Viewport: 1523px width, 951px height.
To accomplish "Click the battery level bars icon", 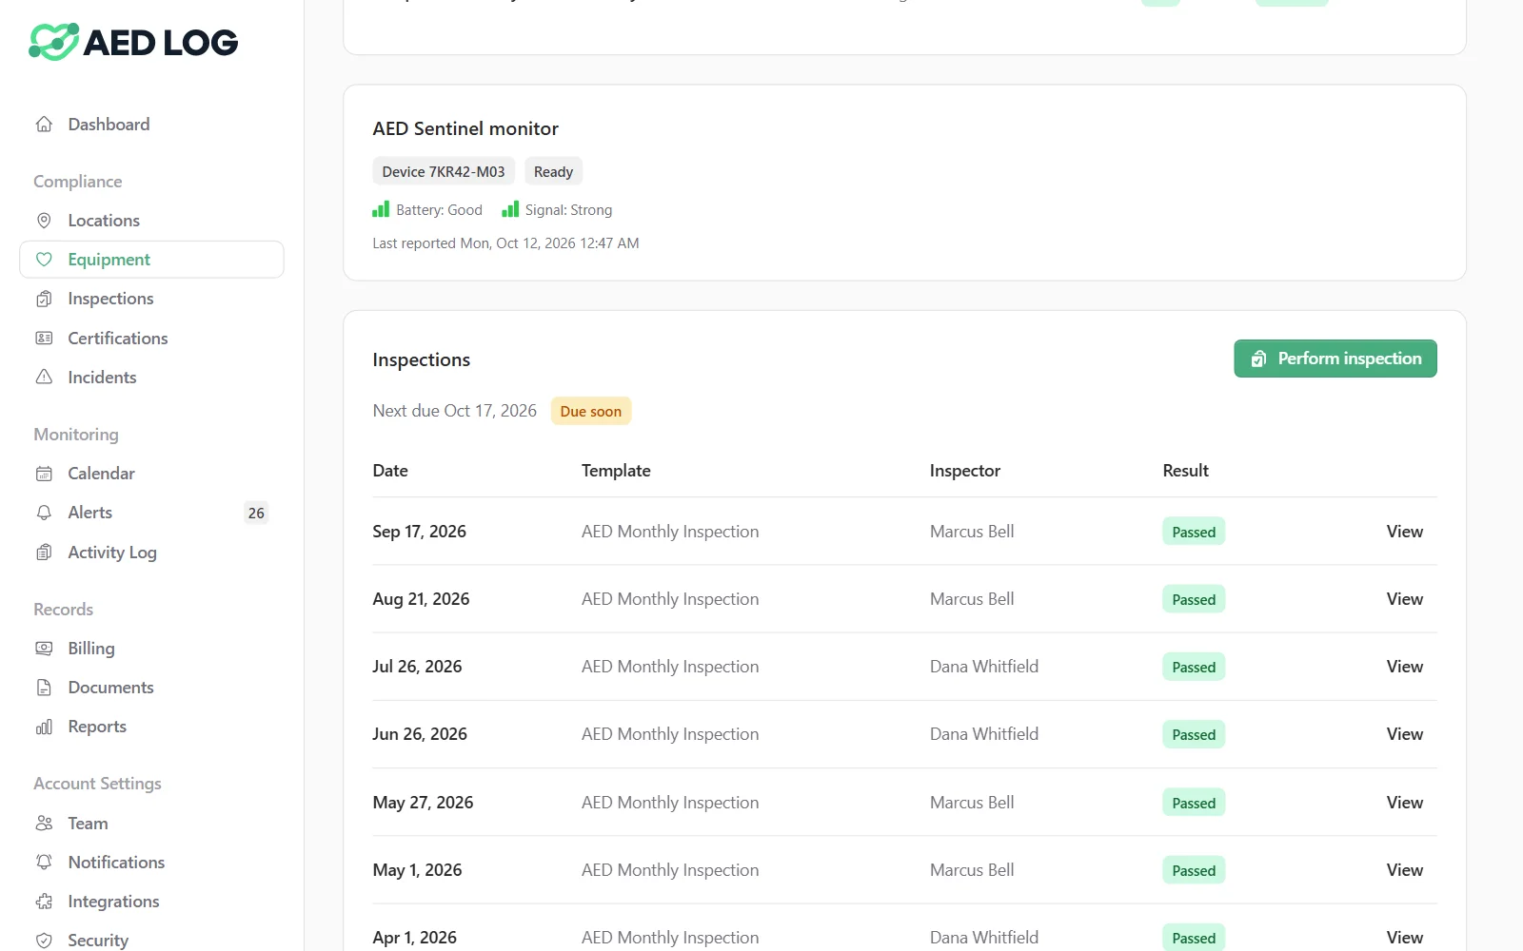I will pyautogui.click(x=381, y=209).
